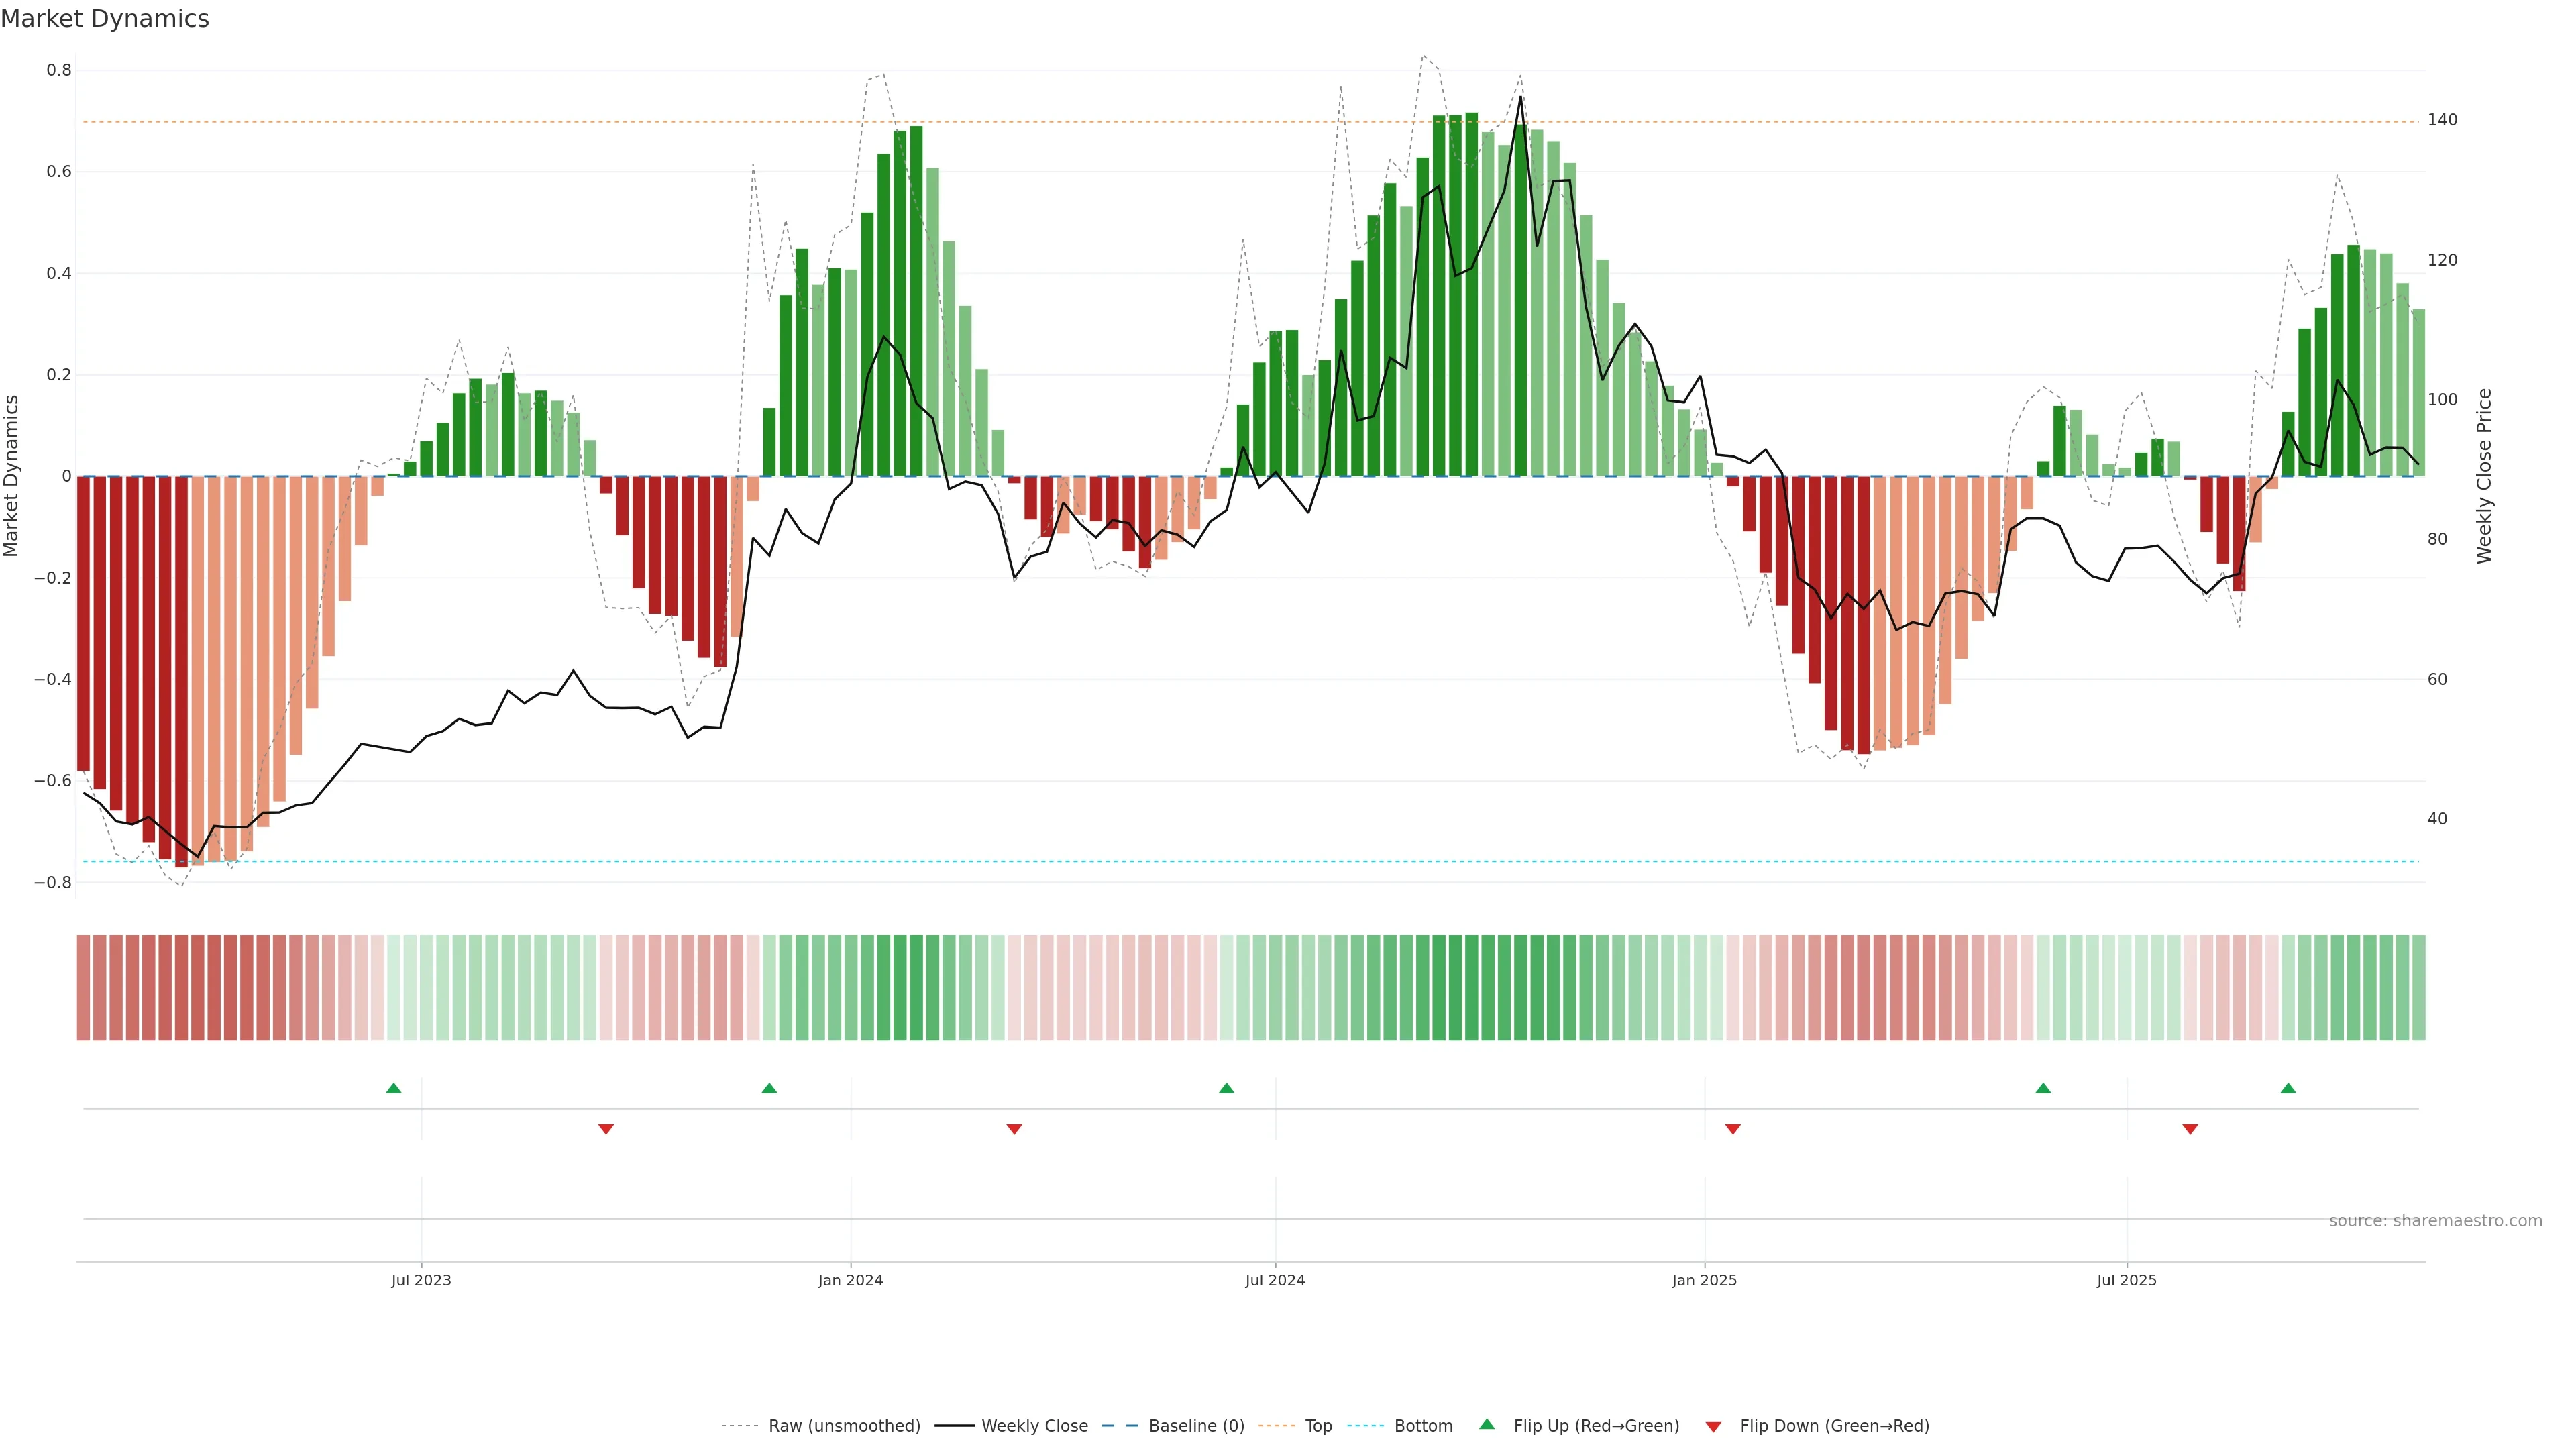Image resolution: width=2576 pixels, height=1449 pixels.
Task: Click the Market Dynamics chart title
Action: pos(105,19)
